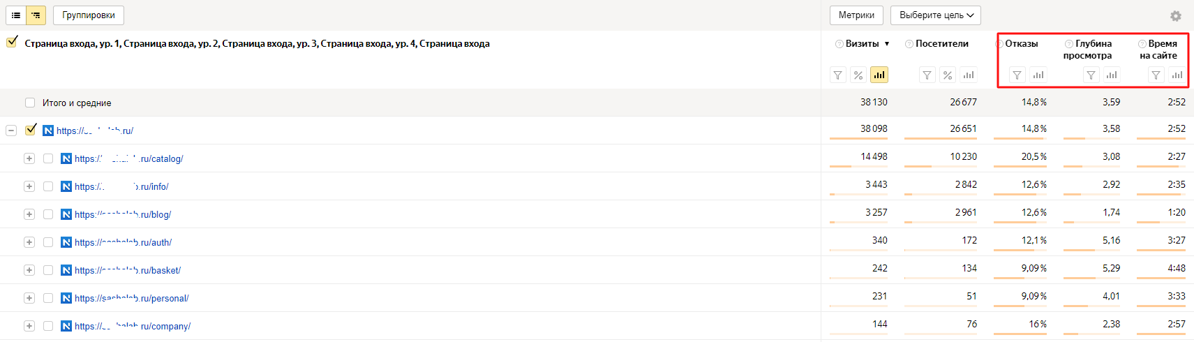The width and height of the screenshot is (1194, 342).
Task: Open the /basket/ page link
Action: point(128,270)
